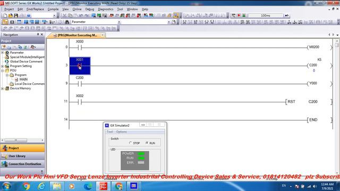This screenshot has height=191, width=340.
Task: Click the Navigation pane scroll right arrow
Action: (42, 140)
